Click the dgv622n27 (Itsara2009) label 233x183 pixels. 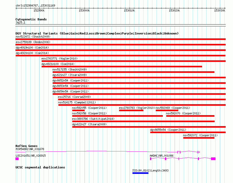point(89,124)
